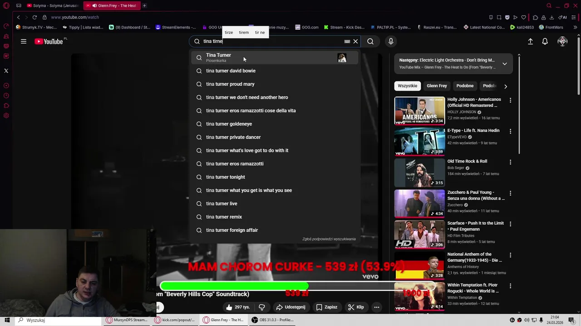Select the 'Glenn Frey' filter chip
This screenshot has width=581, height=326.
tap(437, 86)
